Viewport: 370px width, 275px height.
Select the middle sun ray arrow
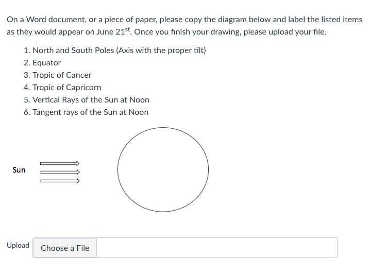point(60,172)
